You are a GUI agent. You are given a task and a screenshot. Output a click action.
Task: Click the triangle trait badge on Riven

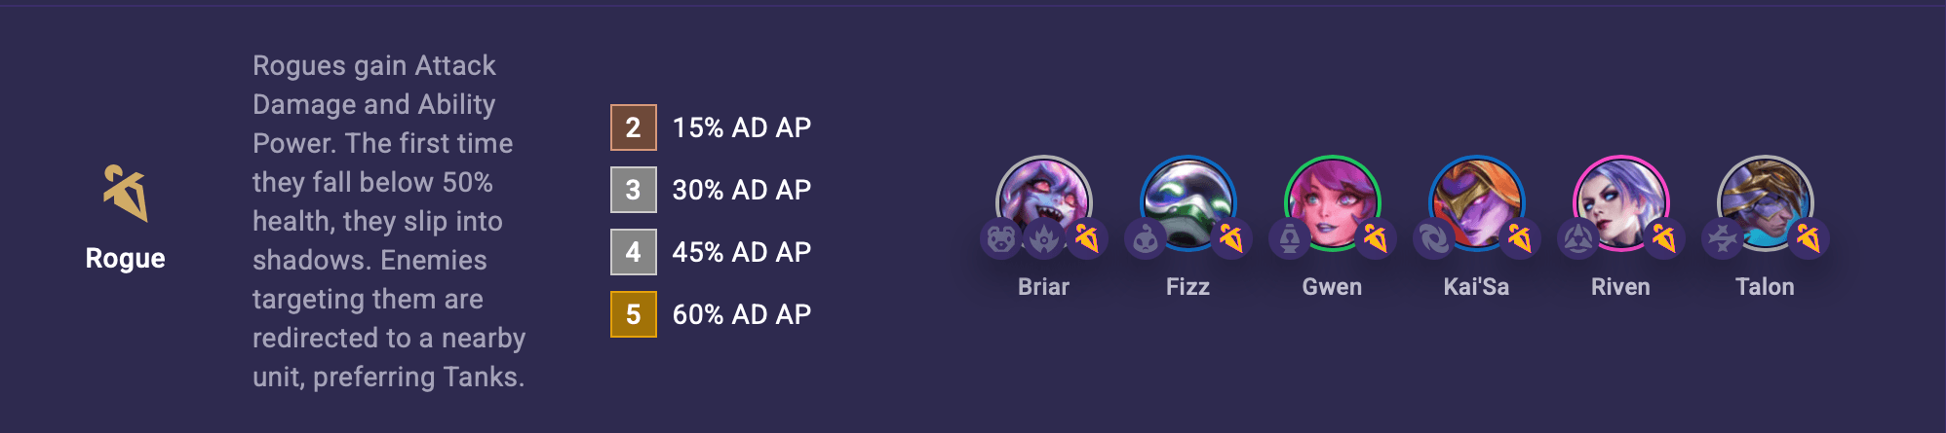tap(1578, 238)
